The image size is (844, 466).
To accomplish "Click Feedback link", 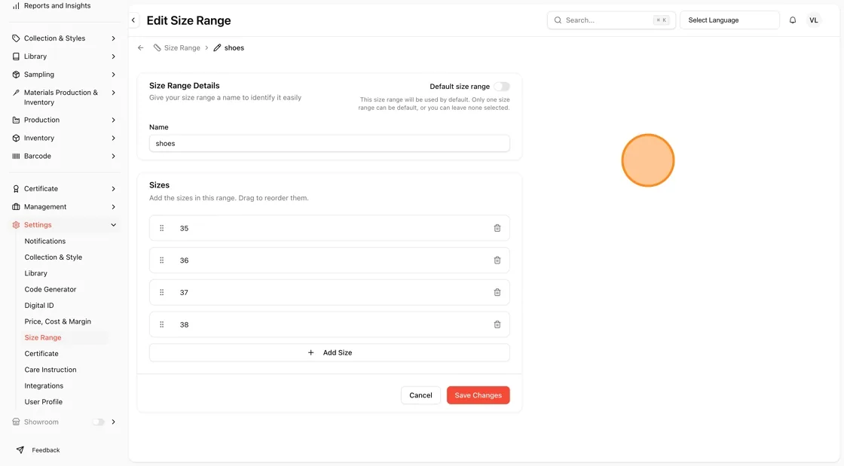I will (x=46, y=450).
